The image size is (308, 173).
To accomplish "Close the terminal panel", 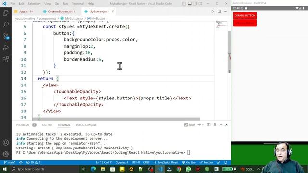I will [226, 125].
